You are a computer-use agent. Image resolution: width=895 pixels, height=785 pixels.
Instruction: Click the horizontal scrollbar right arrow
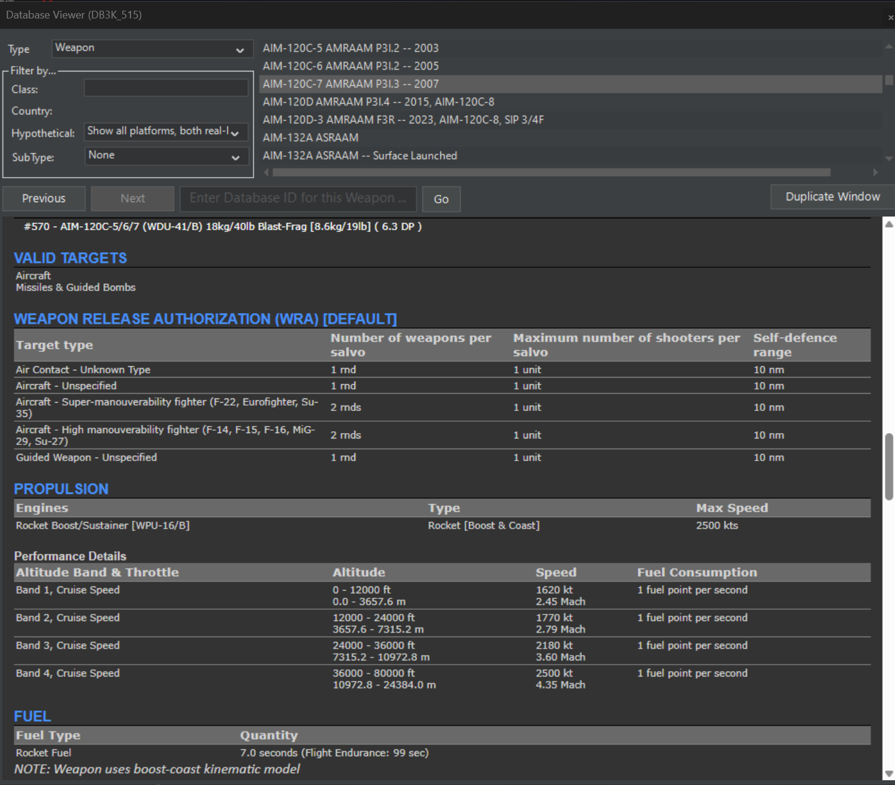point(877,172)
